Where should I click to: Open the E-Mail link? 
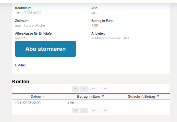(x=20, y=65)
